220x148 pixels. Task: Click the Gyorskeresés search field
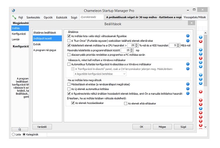click(92, 17)
